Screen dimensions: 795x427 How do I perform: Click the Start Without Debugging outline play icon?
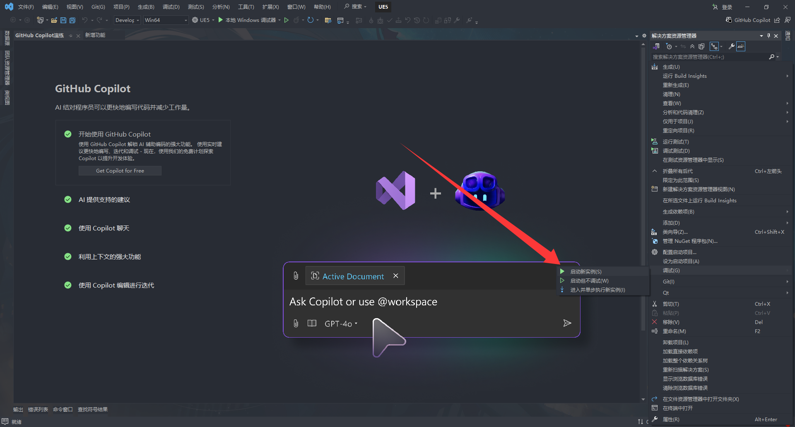(x=286, y=20)
